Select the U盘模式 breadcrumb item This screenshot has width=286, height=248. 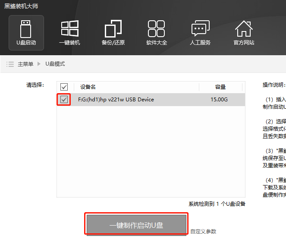point(55,64)
